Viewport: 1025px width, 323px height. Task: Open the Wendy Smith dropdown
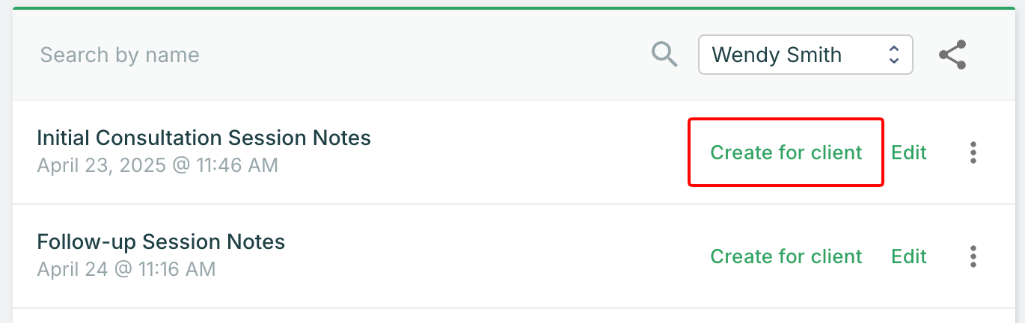pos(805,55)
